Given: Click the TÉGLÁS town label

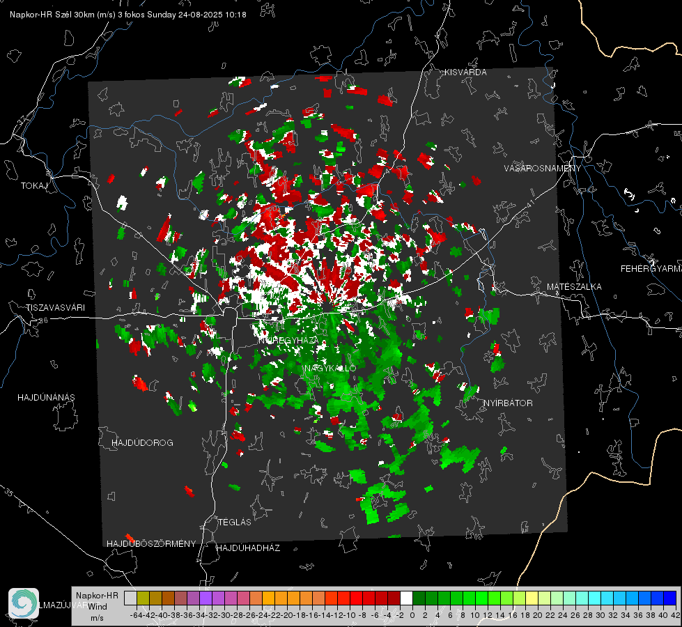Looking at the screenshot, I should point(235,522).
